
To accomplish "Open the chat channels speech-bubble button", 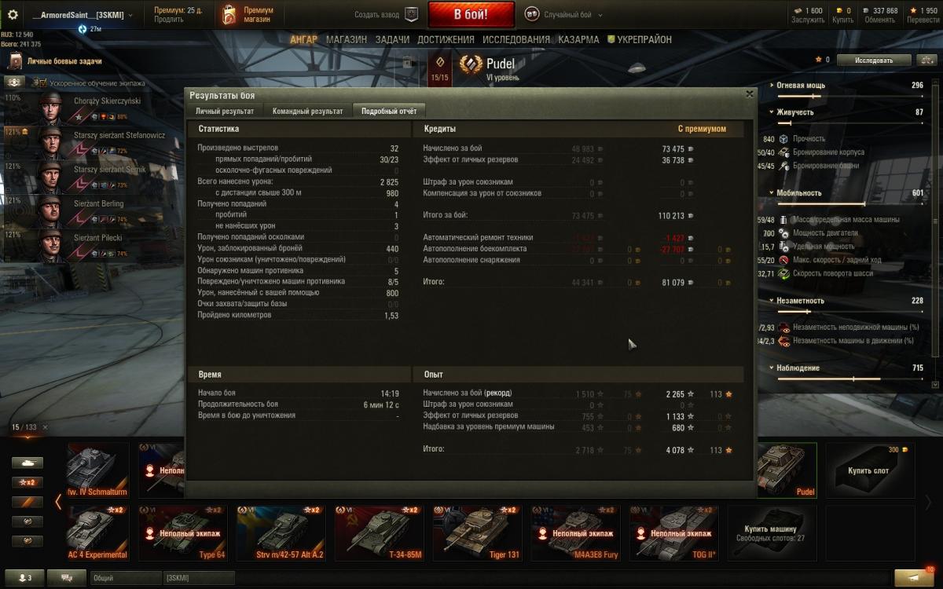I will (x=66, y=578).
